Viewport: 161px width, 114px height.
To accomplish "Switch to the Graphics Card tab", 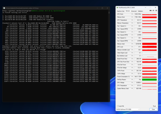I will pos(120,11).
